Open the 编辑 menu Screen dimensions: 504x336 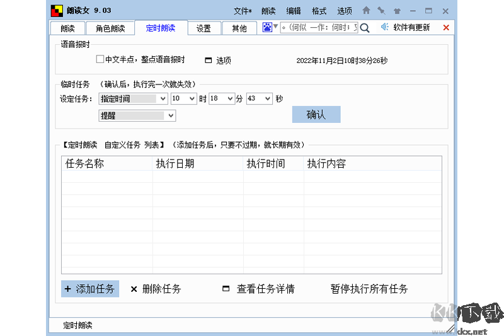click(294, 11)
